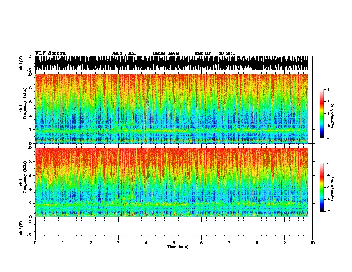Click the "2" tick on time axis
This screenshot has height=272, width=352.
pos(91,243)
